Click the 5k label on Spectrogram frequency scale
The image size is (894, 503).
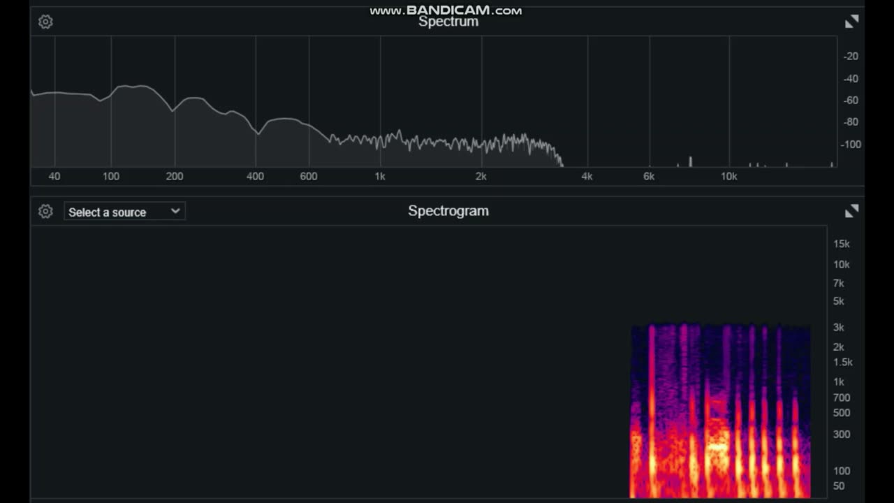[x=839, y=301]
